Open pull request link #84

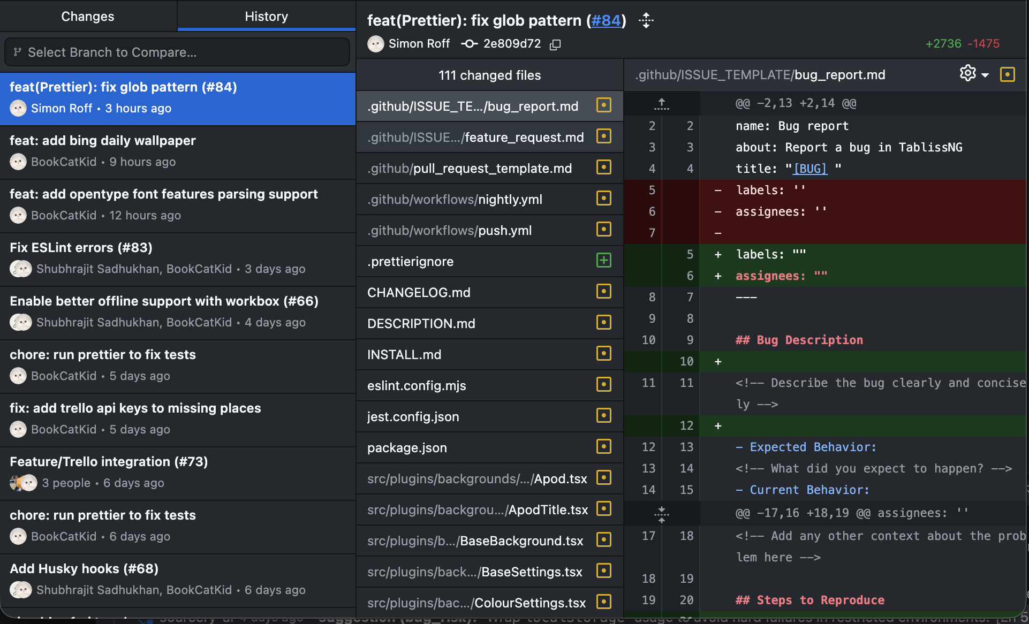tap(606, 20)
